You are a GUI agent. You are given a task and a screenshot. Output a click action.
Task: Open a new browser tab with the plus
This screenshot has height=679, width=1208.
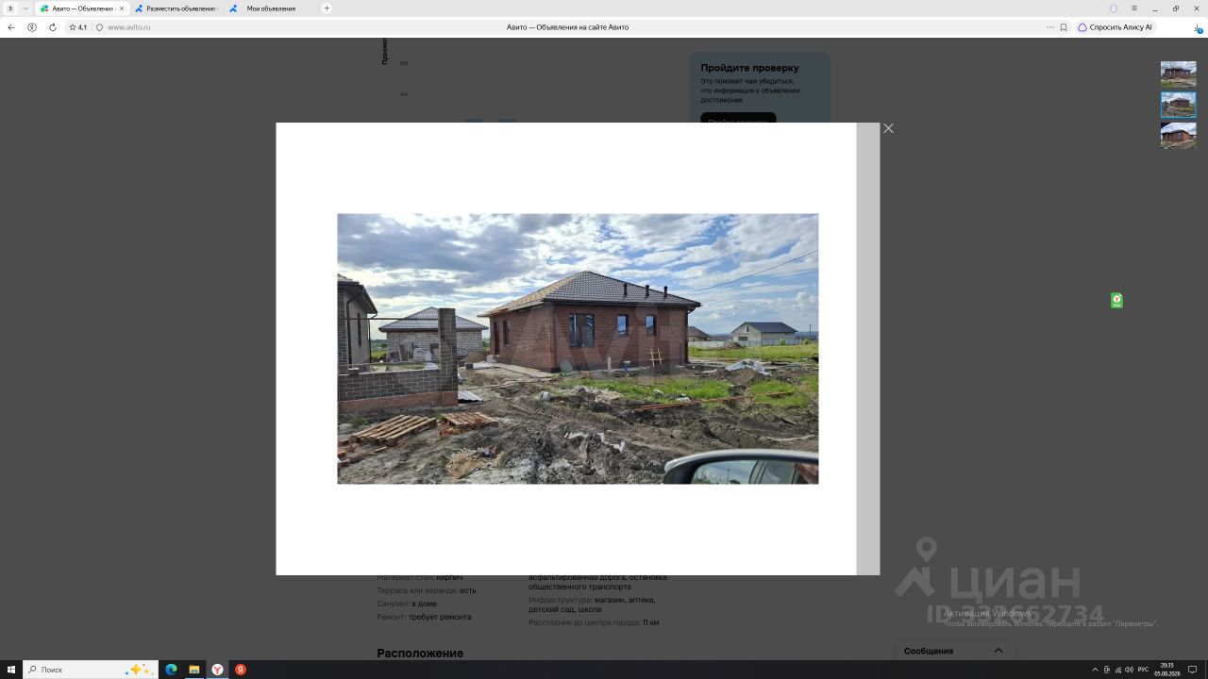tap(327, 8)
